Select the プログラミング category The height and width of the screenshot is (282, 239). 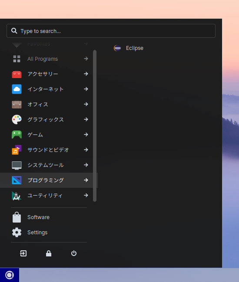point(49,180)
